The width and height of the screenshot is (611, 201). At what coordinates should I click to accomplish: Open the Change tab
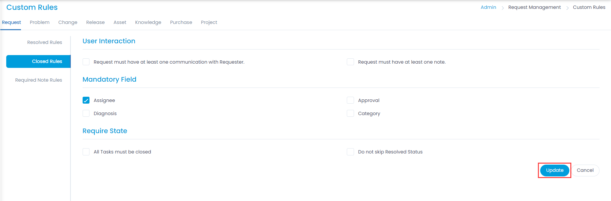[x=68, y=22]
